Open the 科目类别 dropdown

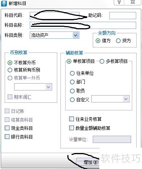[x=76, y=35]
